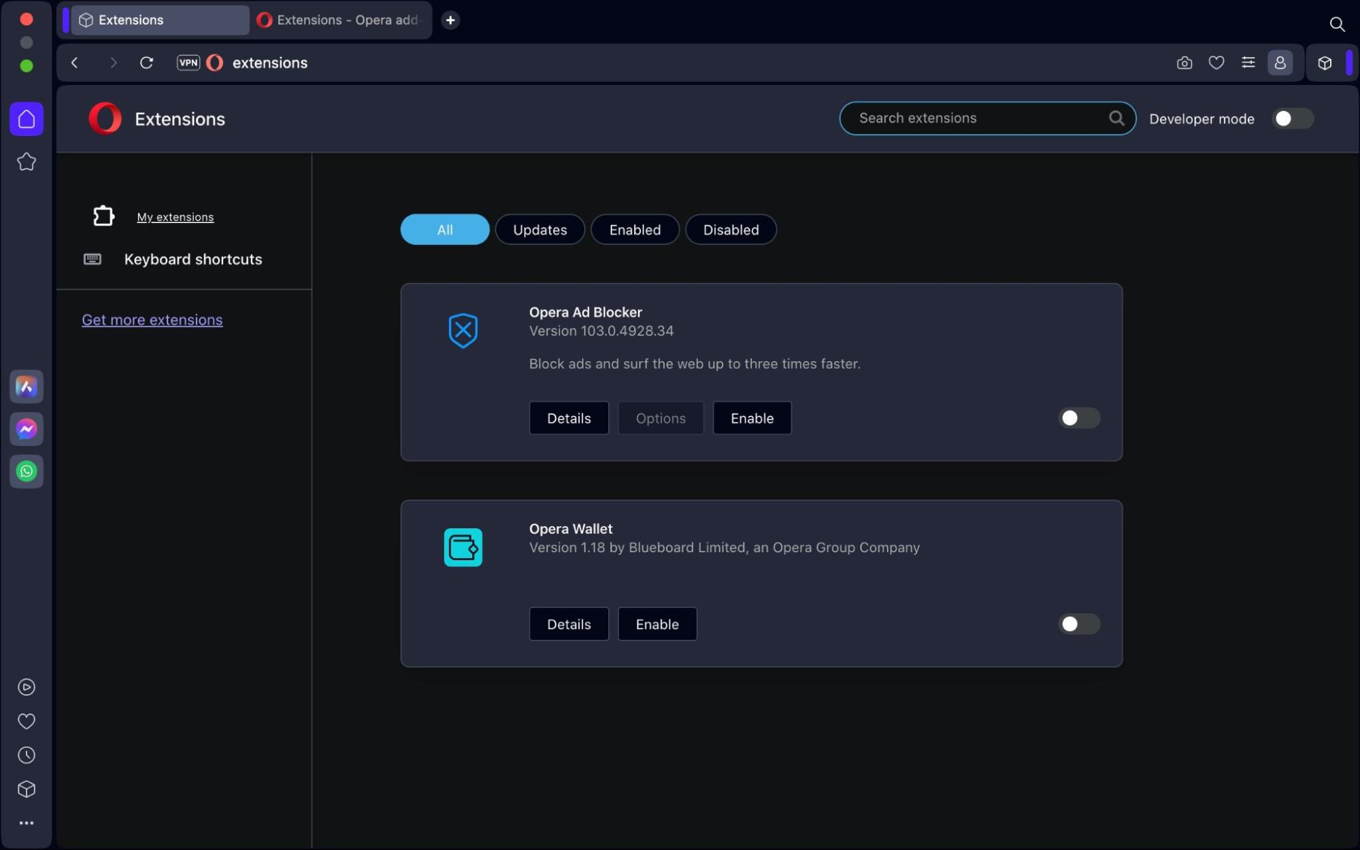1360x850 pixels.
Task: Select the Updates filter tab
Action: tap(540, 230)
